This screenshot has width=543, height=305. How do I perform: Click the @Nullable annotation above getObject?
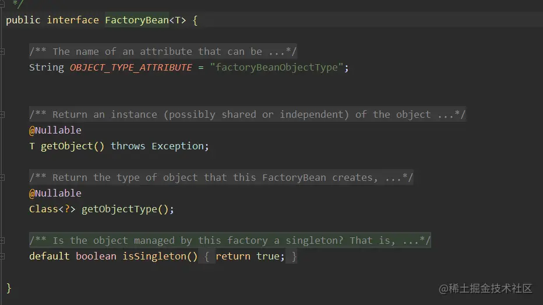[x=55, y=130]
